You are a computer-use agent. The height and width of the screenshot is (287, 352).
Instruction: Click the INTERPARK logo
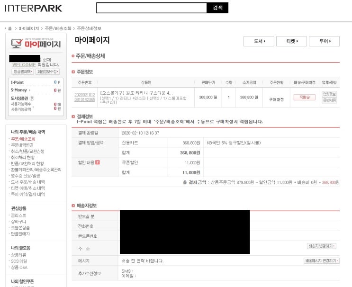click(x=34, y=8)
